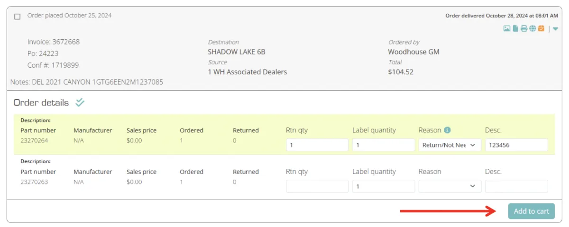
Task: Click the Order details heading
Action: tap(41, 103)
